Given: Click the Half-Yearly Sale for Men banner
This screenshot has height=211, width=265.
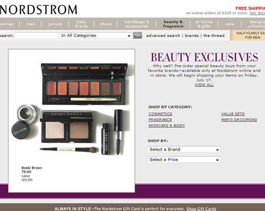Looking at the screenshot, I should tap(248, 35).
